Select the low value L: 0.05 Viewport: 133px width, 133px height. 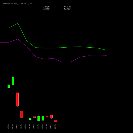(x=67, y=9)
